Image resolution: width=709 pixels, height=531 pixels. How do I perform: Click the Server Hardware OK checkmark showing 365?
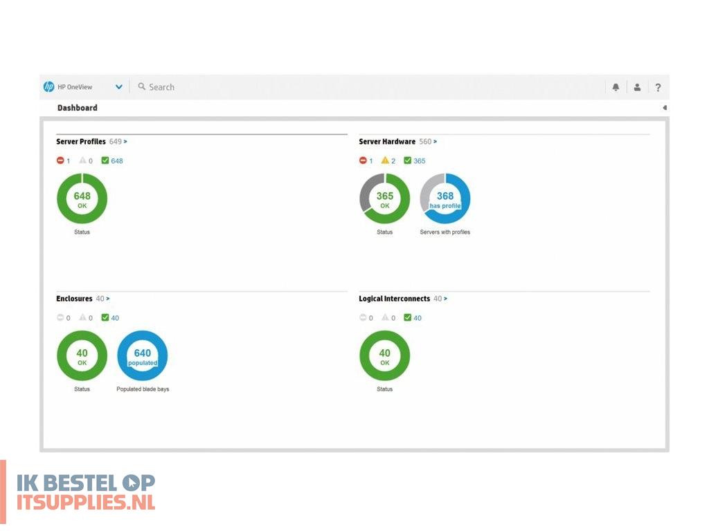coord(407,160)
